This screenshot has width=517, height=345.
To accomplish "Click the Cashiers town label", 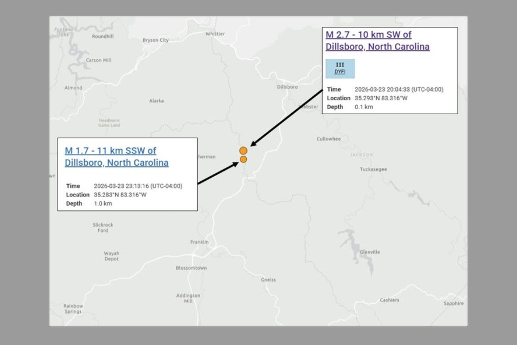I will 389,300.
